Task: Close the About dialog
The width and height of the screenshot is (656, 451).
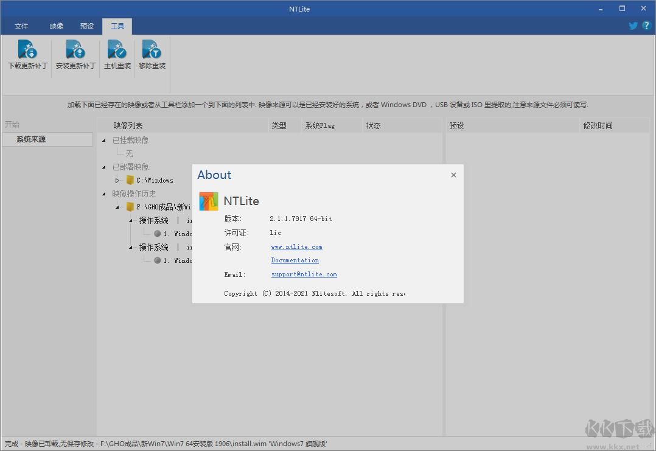Action: click(453, 175)
